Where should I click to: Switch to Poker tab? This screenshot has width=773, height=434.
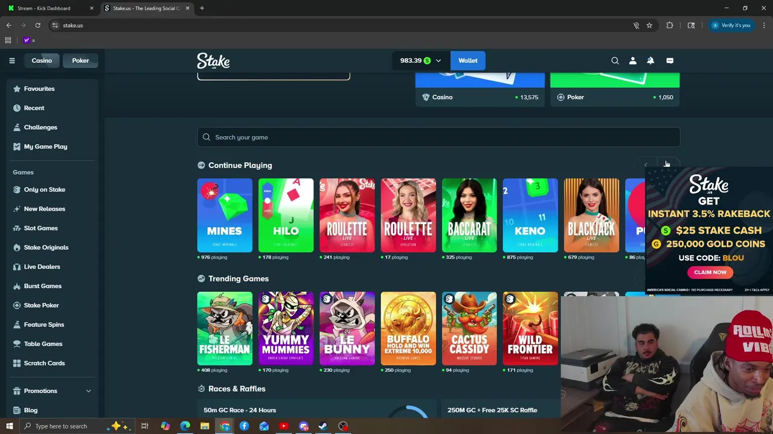(80, 60)
